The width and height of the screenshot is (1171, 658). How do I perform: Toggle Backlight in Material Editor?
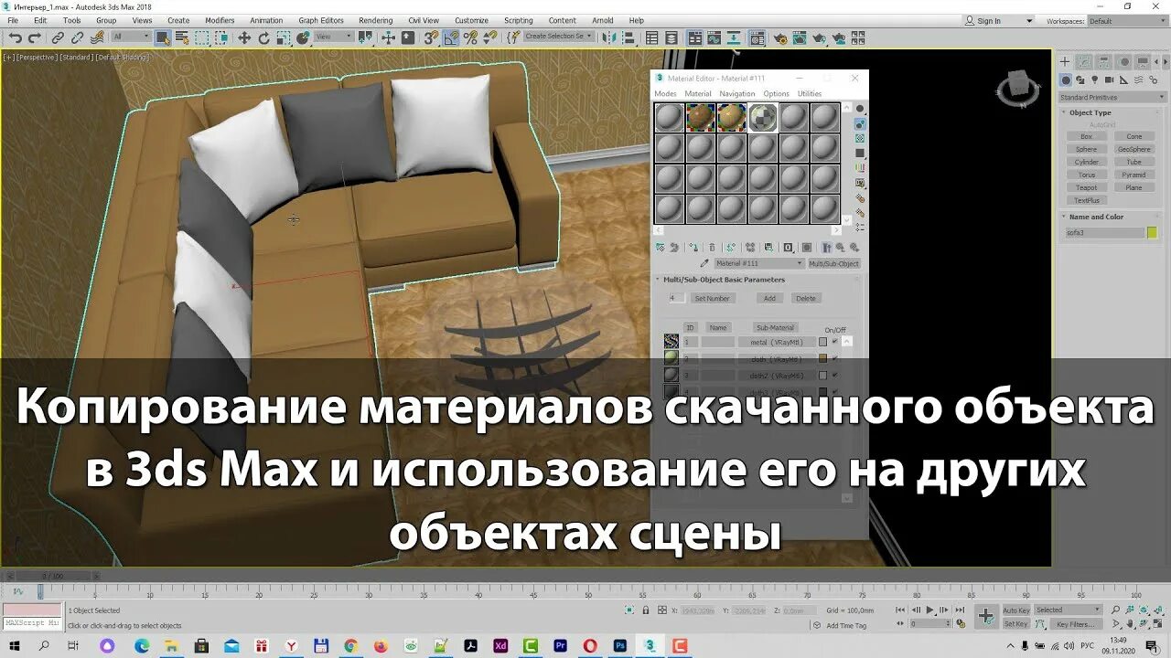click(860, 124)
